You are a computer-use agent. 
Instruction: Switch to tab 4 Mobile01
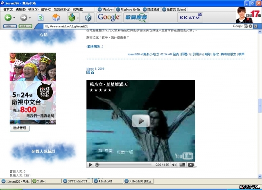tap(108, 181)
